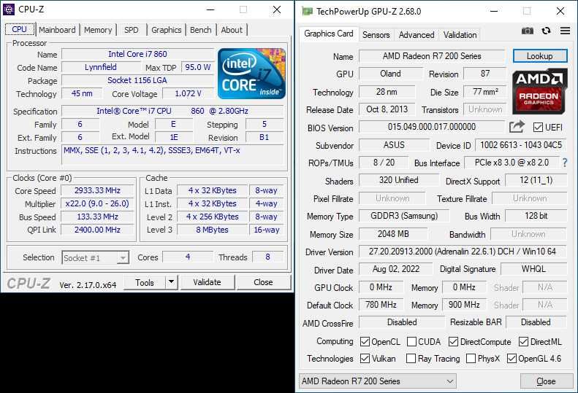The width and height of the screenshot is (578, 393).
Task: Toggle the CUDA checkbox
Action: coord(411,342)
